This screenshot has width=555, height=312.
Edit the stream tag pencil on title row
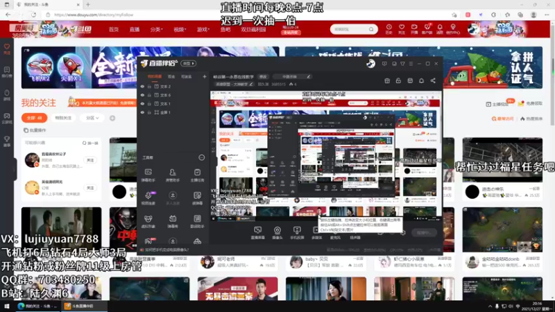[x=308, y=76]
